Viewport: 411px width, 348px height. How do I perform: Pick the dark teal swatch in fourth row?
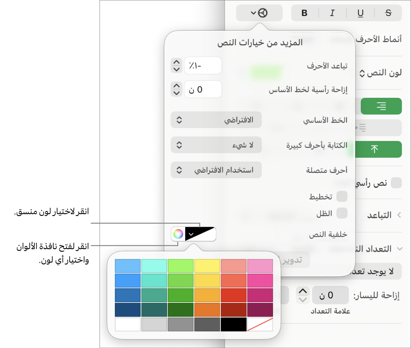(154, 310)
